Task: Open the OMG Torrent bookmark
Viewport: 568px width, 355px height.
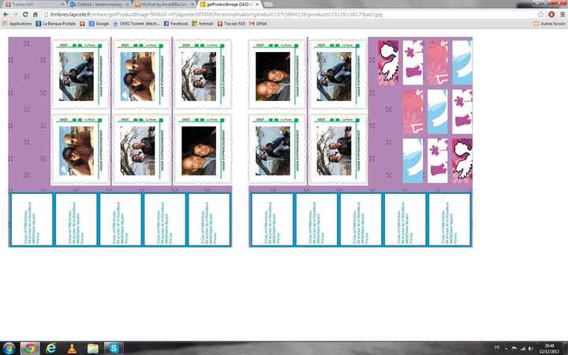Action: [x=136, y=24]
